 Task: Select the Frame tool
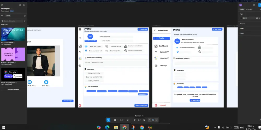(115, 120)
